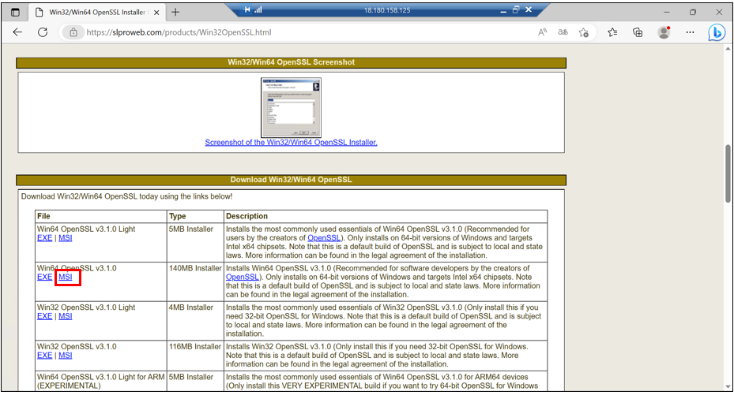Select the Win32/Win64 OpenSSL Installer tab
This screenshot has height=395, width=734.
click(x=97, y=13)
